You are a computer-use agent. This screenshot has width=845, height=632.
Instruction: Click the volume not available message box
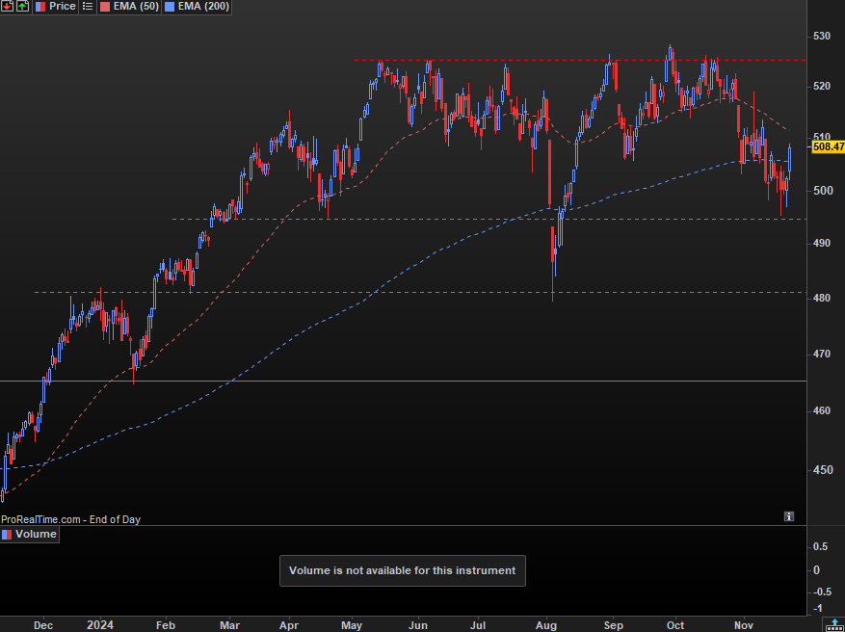pyautogui.click(x=403, y=570)
